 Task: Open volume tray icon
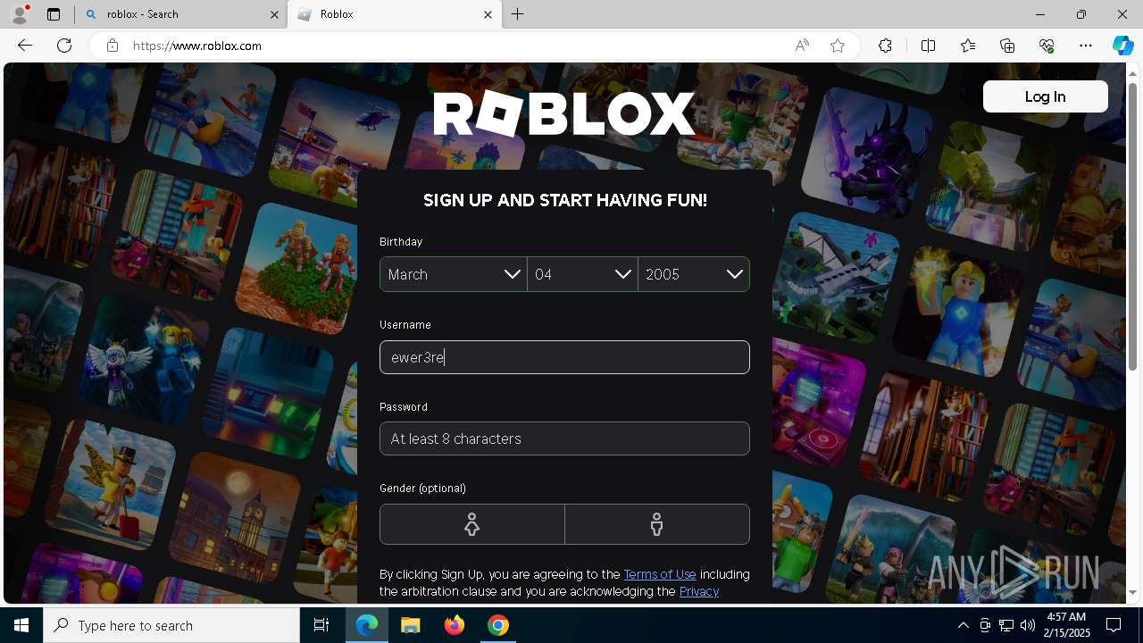pyautogui.click(x=1028, y=625)
